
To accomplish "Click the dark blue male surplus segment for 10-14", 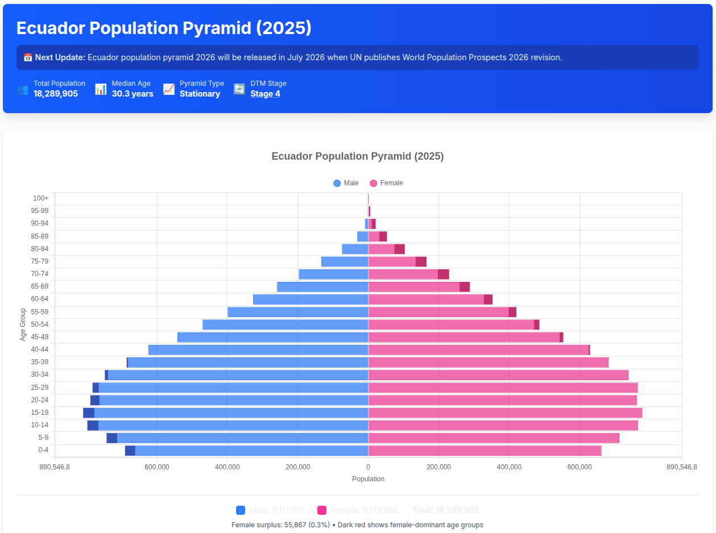I will [x=93, y=425].
